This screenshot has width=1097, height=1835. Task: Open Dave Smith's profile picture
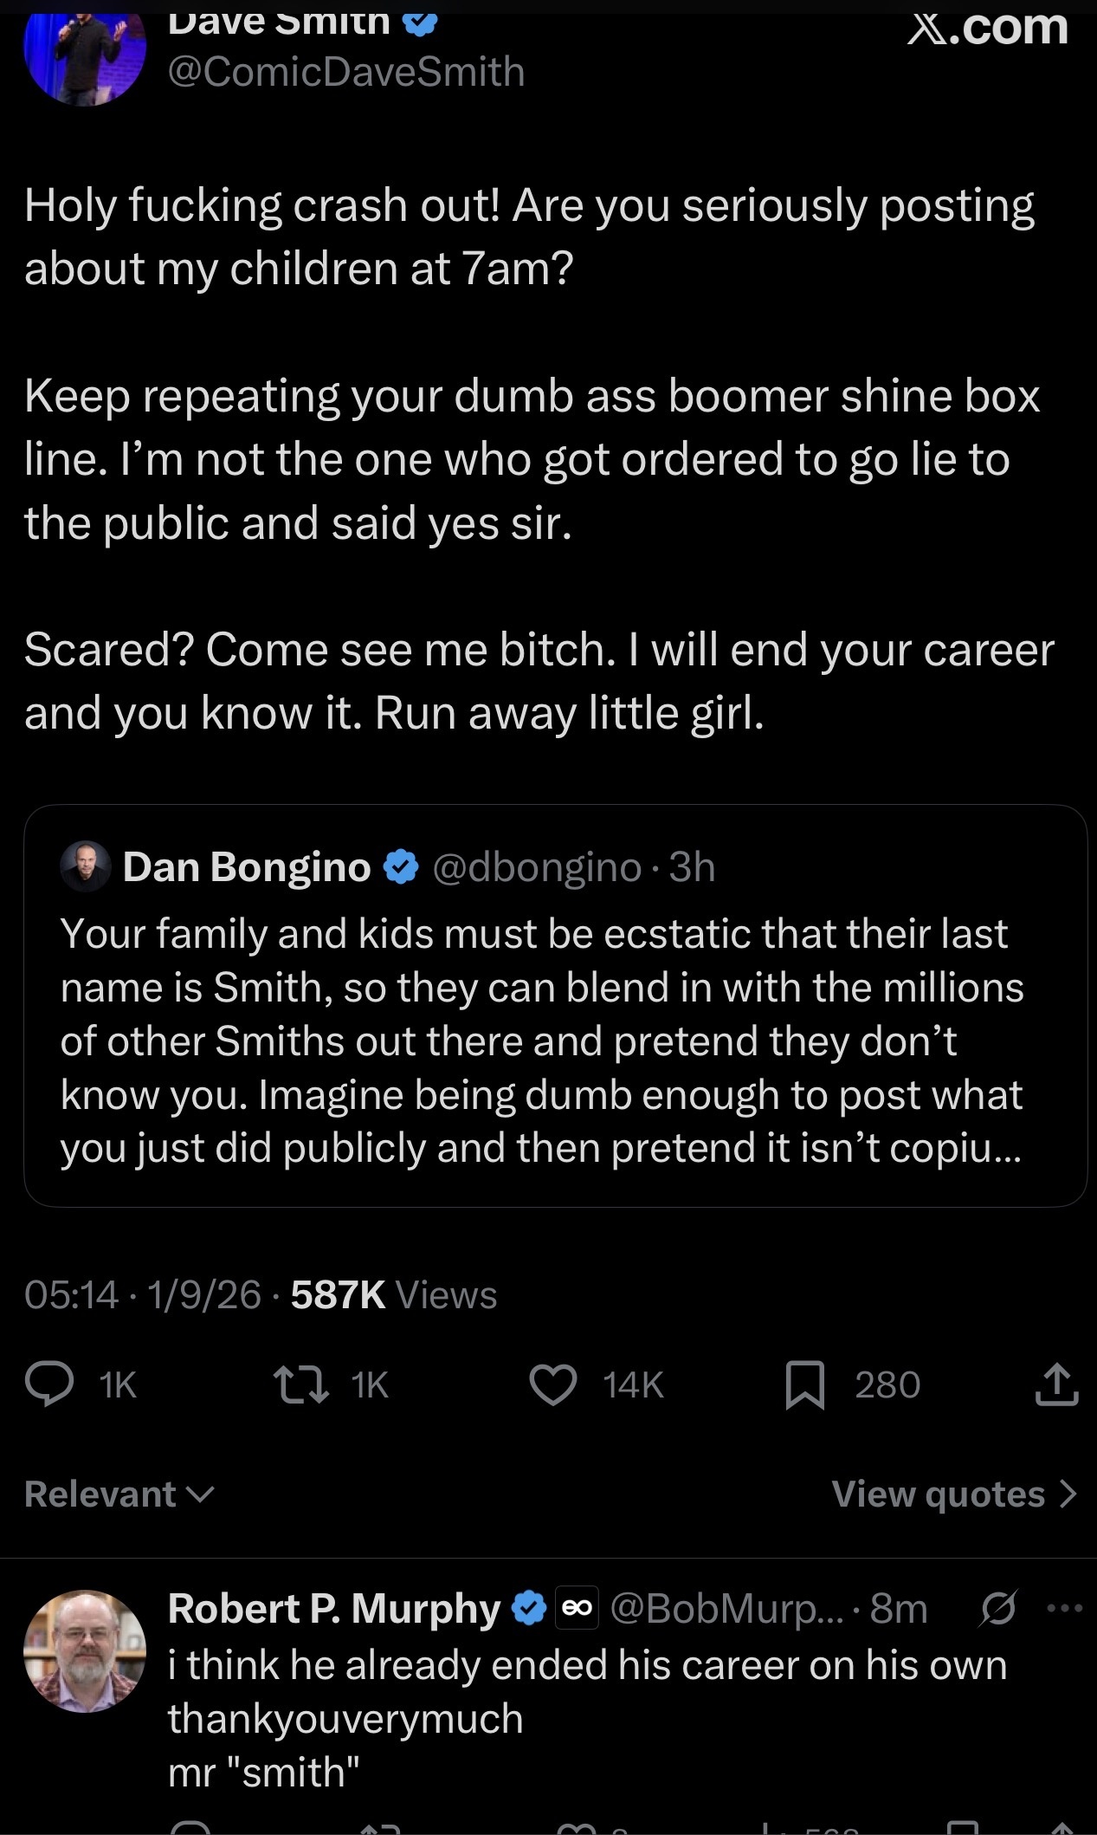[x=84, y=52]
